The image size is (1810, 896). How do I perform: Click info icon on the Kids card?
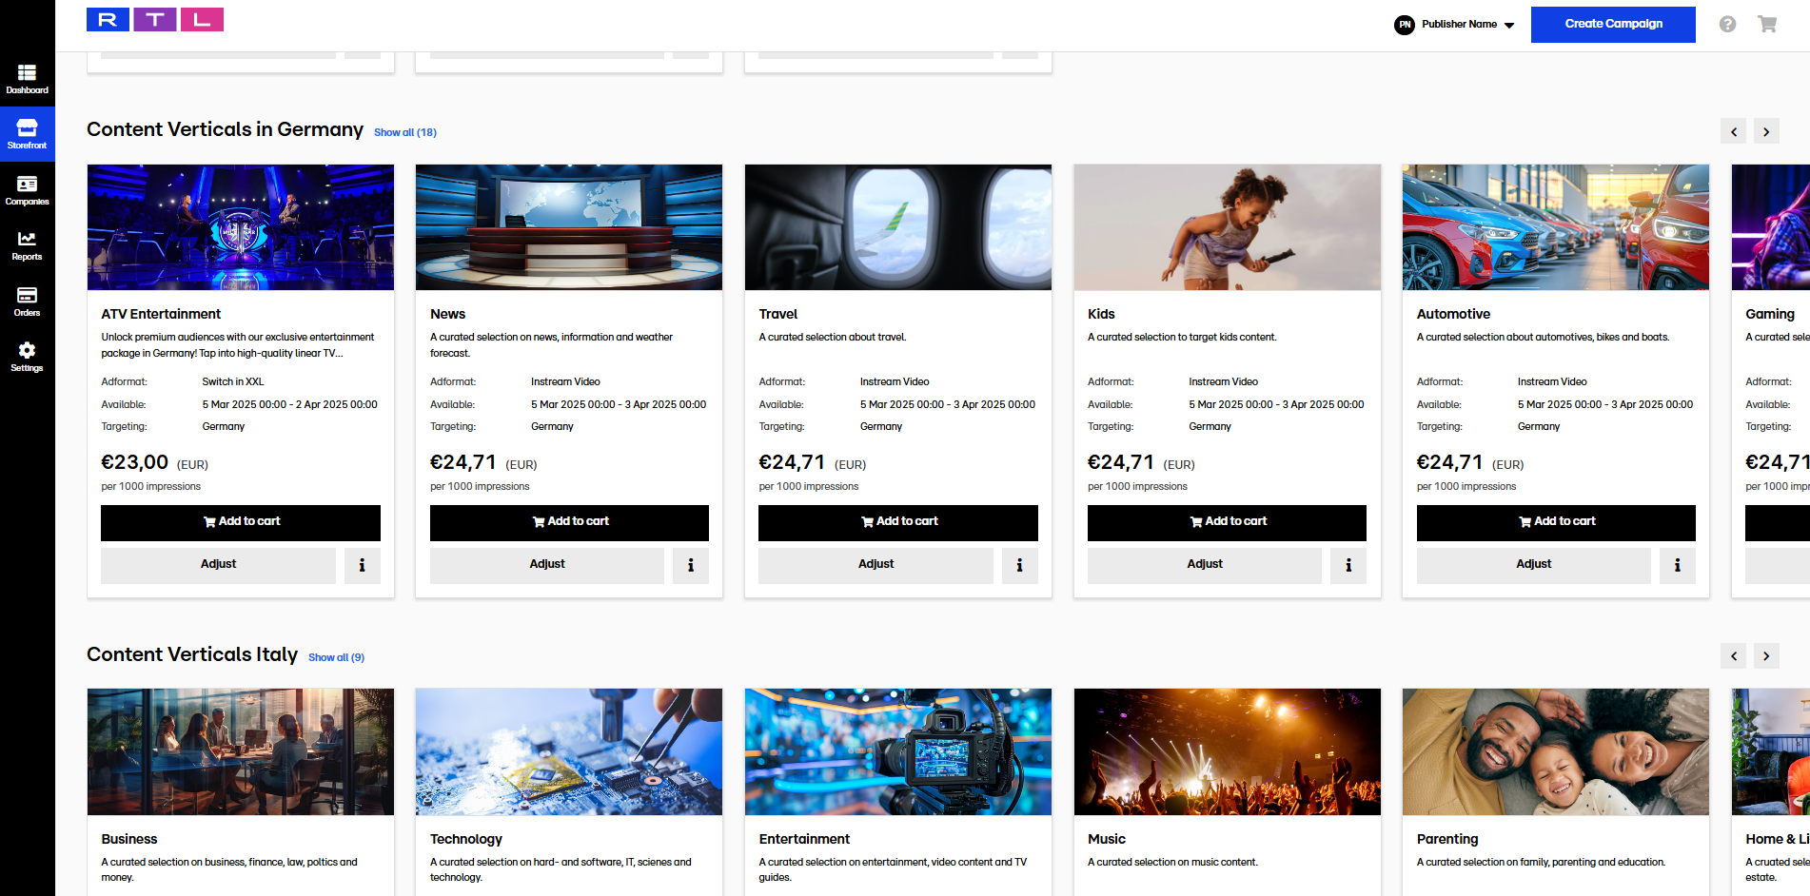(1348, 565)
